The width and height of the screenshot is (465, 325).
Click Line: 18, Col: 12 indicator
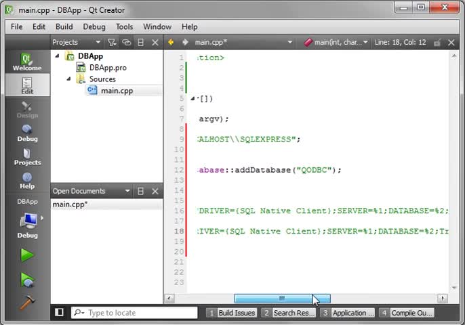[400, 43]
